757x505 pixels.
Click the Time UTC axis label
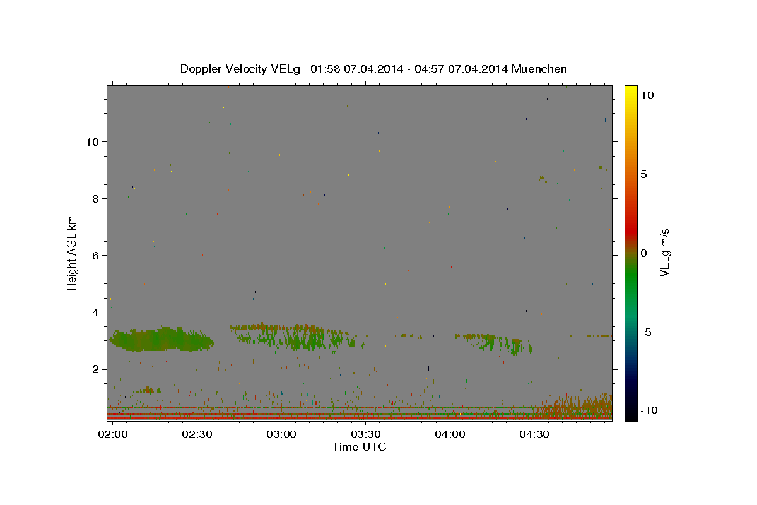359,447
